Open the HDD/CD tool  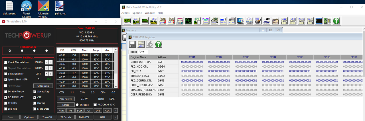pyautogui.click(x=249, y=21)
